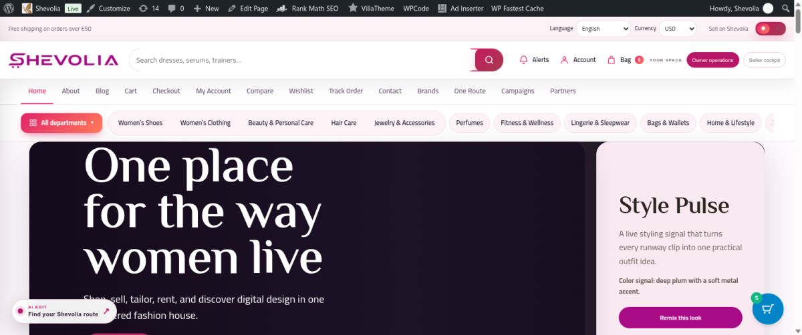Open Campaigns in the navigation
802x335 pixels.
[x=518, y=91]
